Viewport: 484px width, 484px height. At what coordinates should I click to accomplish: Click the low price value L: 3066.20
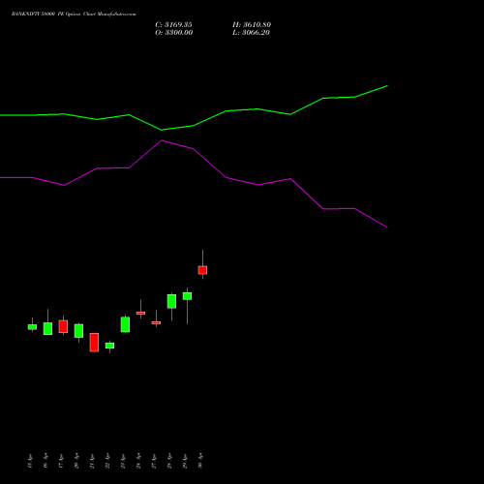click(251, 33)
